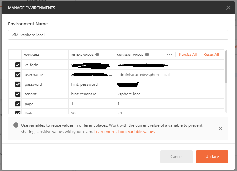Uncheck the page variable checkbox
Screen dimensions: 237x171
point(18,104)
